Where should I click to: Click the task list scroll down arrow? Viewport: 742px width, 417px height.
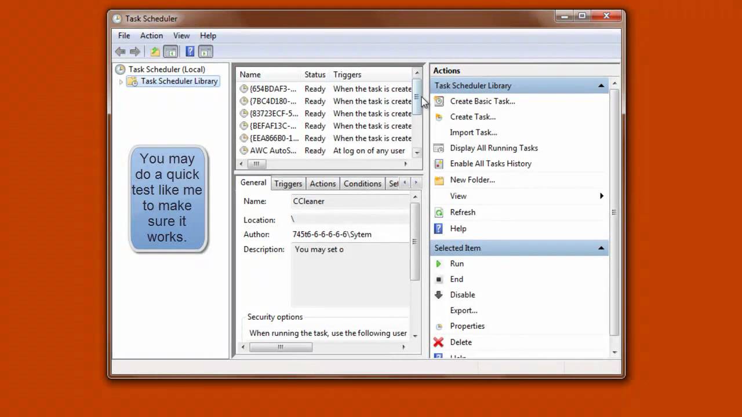pos(417,152)
